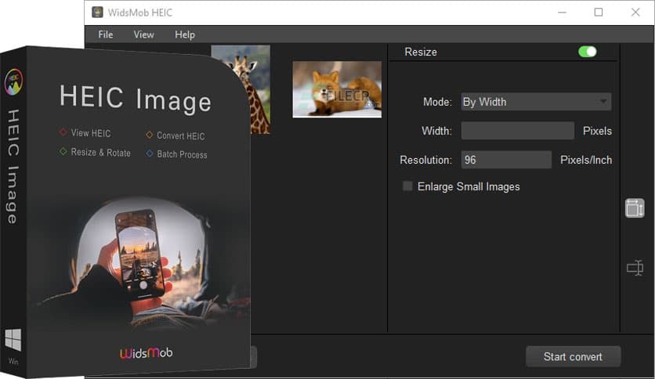Open the Help menu
This screenshot has height=379, width=655.
point(185,34)
